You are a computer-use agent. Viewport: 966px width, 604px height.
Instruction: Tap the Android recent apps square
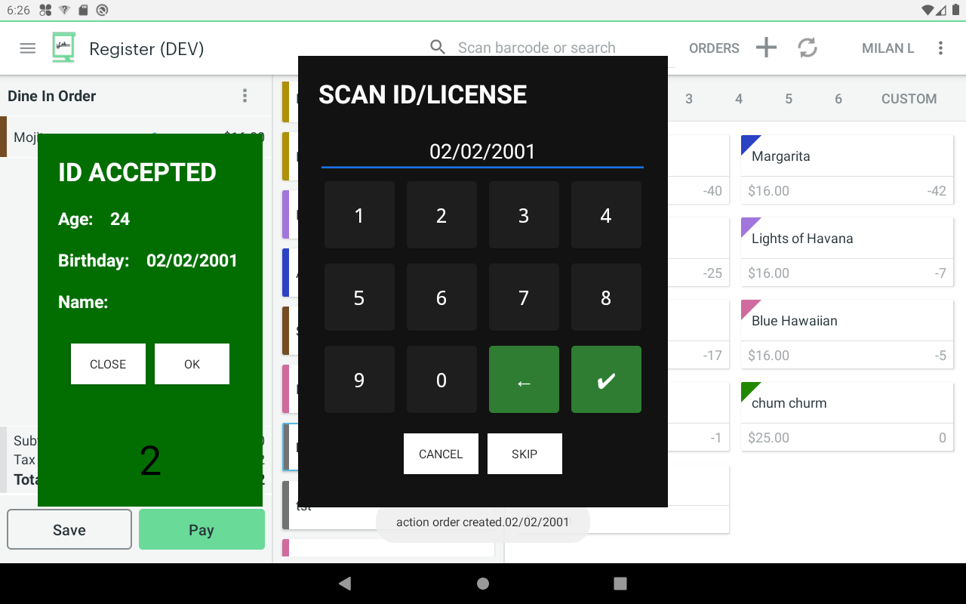[620, 583]
